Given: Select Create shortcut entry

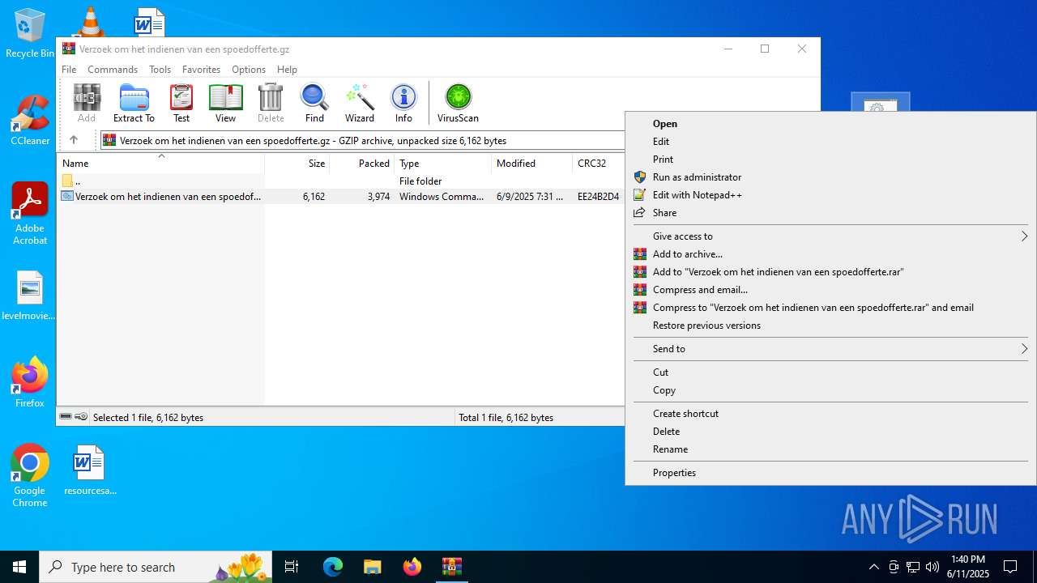Looking at the screenshot, I should (x=830, y=414).
